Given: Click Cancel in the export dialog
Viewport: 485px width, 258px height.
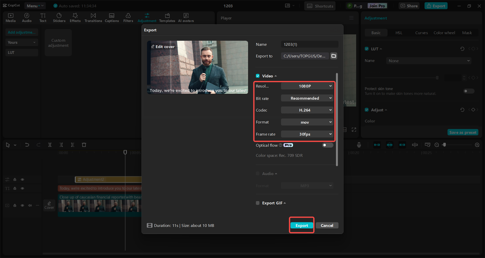Looking at the screenshot, I should (327, 225).
